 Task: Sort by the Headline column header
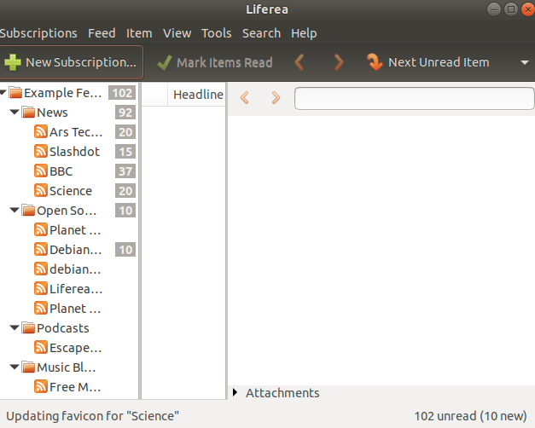click(198, 95)
